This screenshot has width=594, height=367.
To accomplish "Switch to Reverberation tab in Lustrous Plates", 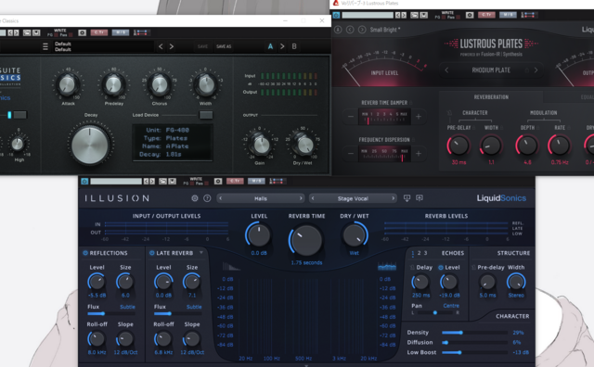I will [x=491, y=97].
